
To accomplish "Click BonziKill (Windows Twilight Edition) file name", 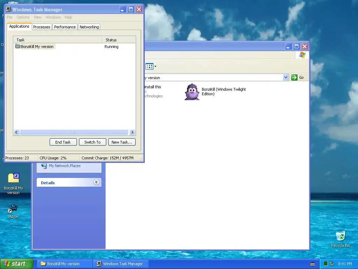I will 224,91.
